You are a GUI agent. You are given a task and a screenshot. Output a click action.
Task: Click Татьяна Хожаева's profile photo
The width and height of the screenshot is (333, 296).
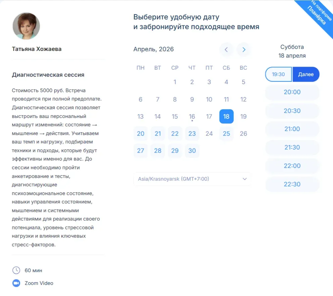[26, 26]
